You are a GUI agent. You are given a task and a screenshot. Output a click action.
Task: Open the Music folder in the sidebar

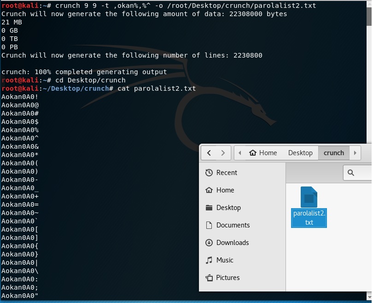(x=224, y=260)
